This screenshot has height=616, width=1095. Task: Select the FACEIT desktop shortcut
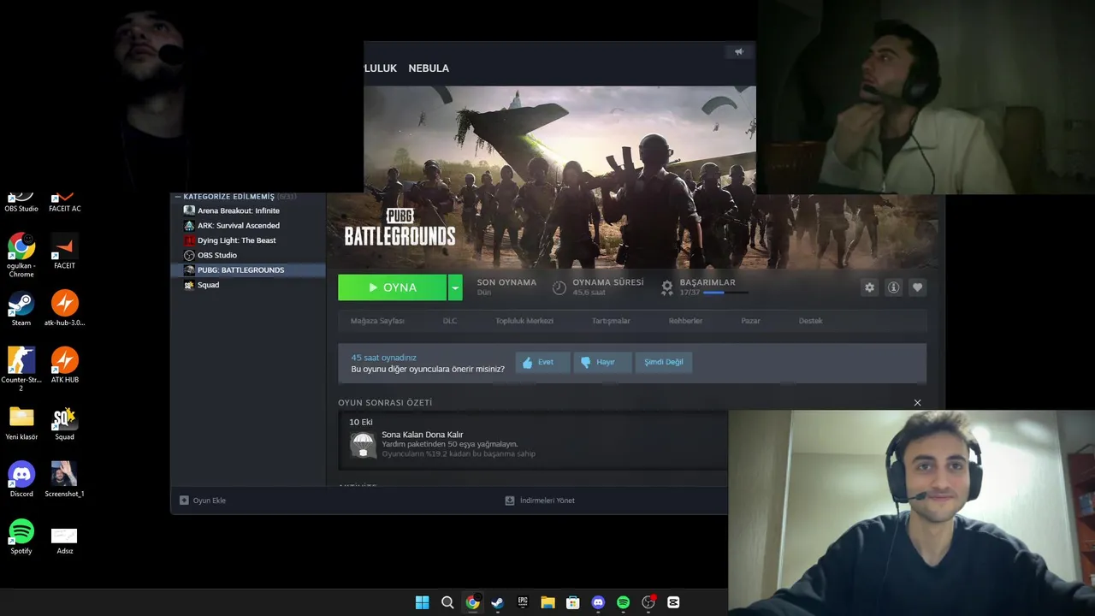click(x=64, y=252)
